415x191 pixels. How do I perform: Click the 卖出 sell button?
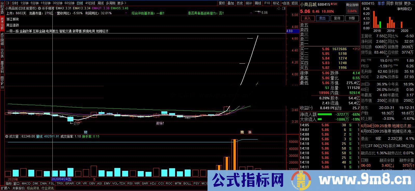tap(322, 18)
